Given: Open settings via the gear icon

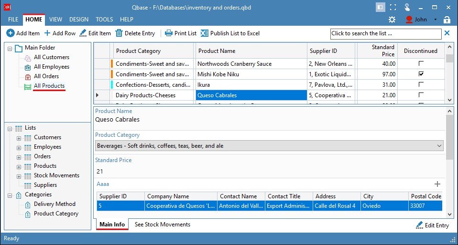Looking at the screenshot, I should click(x=392, y=20).
